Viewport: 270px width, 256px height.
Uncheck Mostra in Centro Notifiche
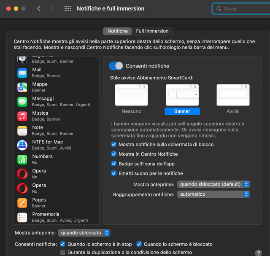point(114,154)
